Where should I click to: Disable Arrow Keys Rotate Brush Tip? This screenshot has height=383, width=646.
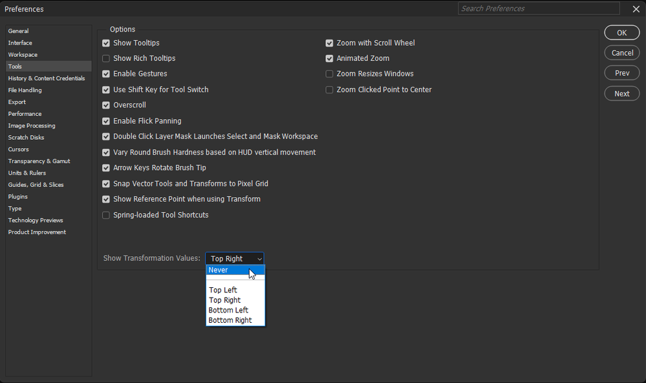[106, 168]
